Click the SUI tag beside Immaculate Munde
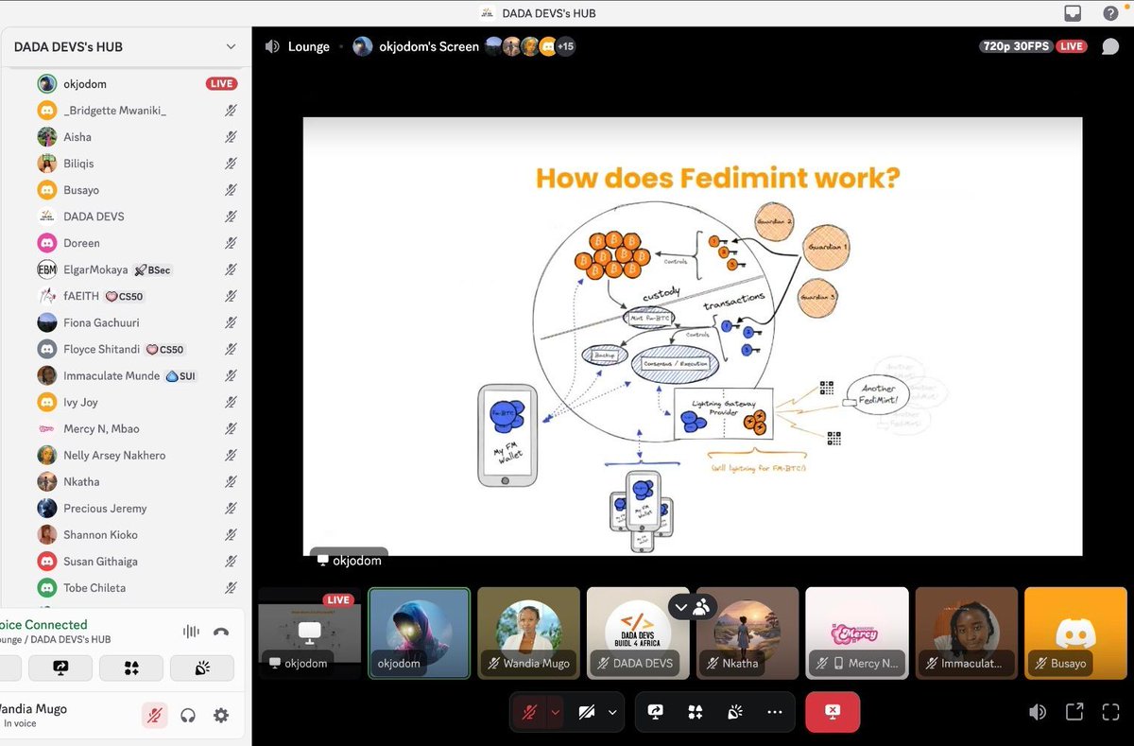Viewport: 1134px width, 746px height. tap(180, 375)
